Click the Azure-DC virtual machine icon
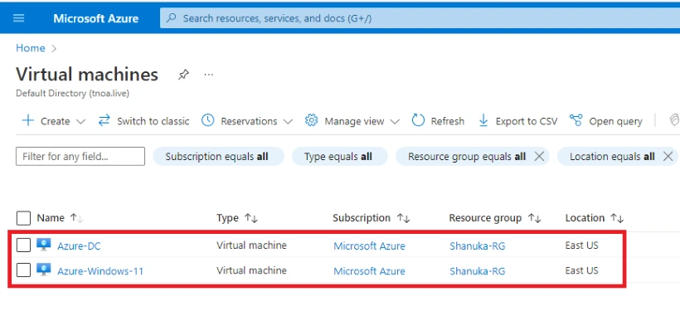The height and width of the screenshot is (311, 680). 44,245
